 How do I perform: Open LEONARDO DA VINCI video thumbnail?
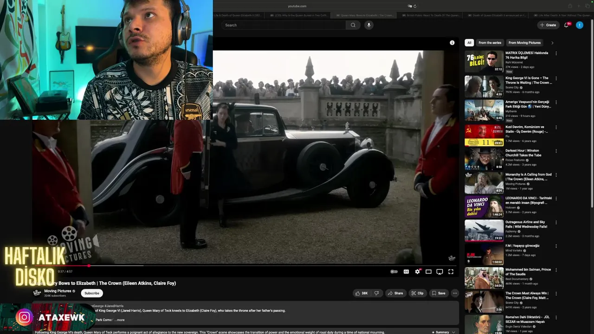coord(484,207)
